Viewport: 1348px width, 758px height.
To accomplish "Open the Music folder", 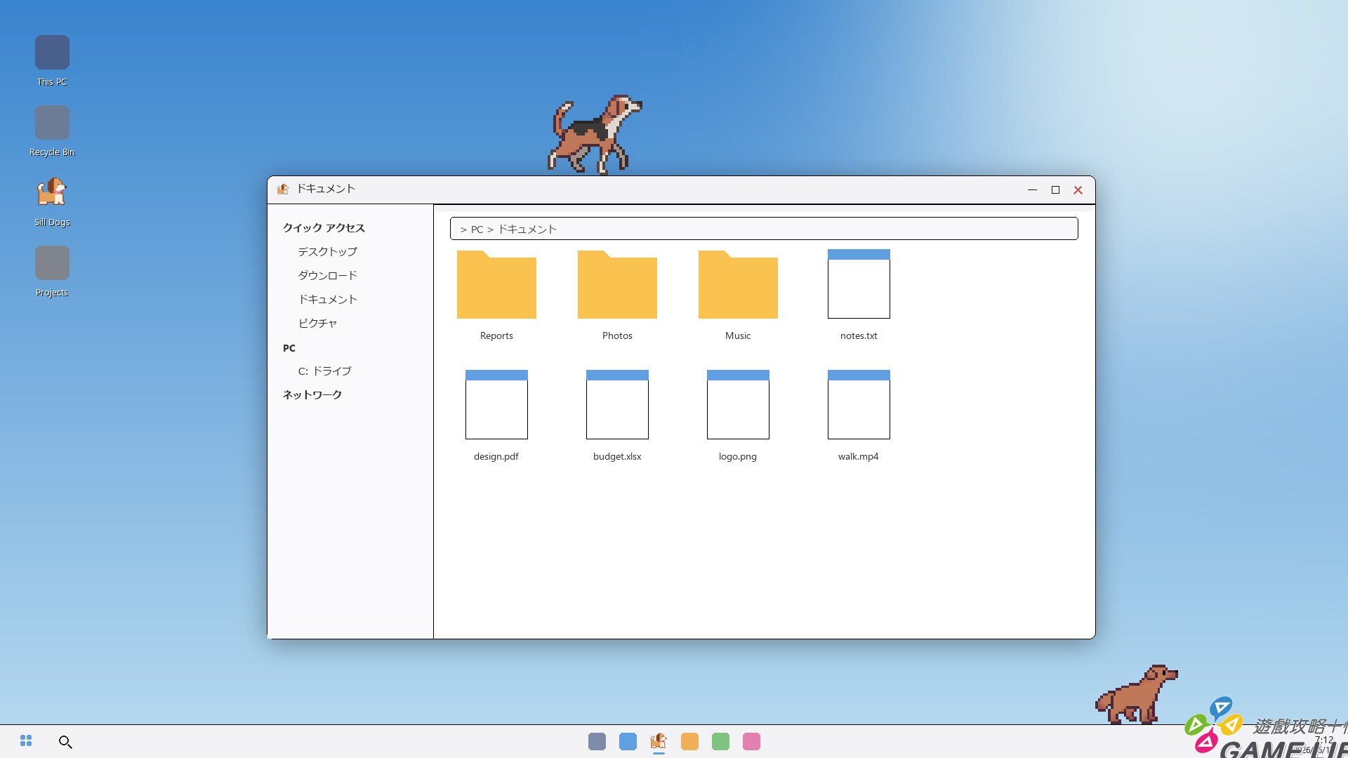I will tap(738, 284).
